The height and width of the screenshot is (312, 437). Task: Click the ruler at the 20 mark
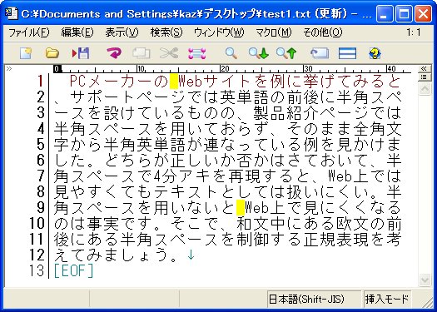point(225,69)
